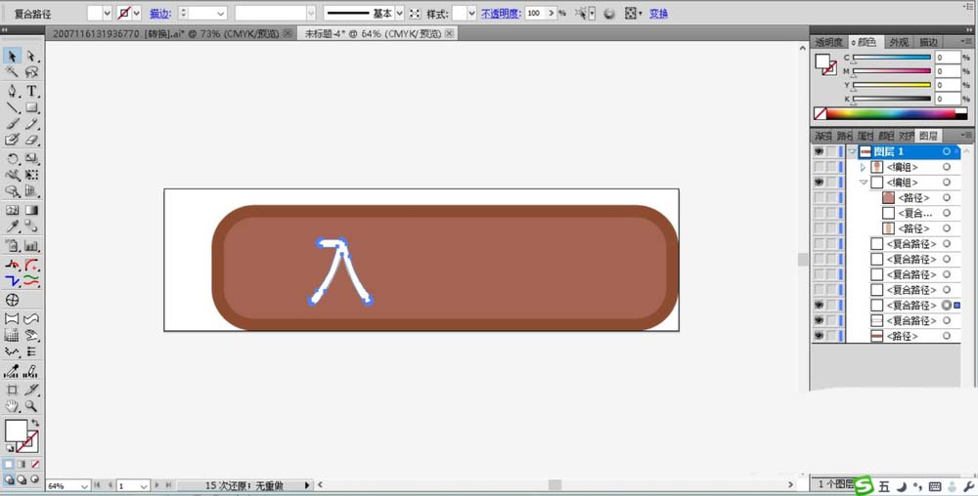Click the CMYK color spectrum bar
This screenshot has height=496, width=978.
pyautogui.click(x=891, y=114)
